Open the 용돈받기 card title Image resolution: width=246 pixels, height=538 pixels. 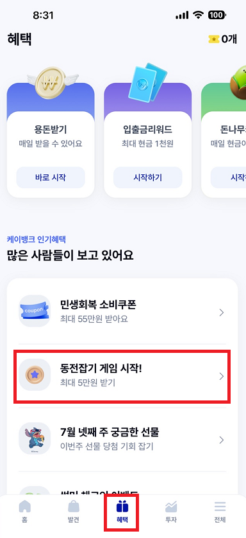point(51,129)
